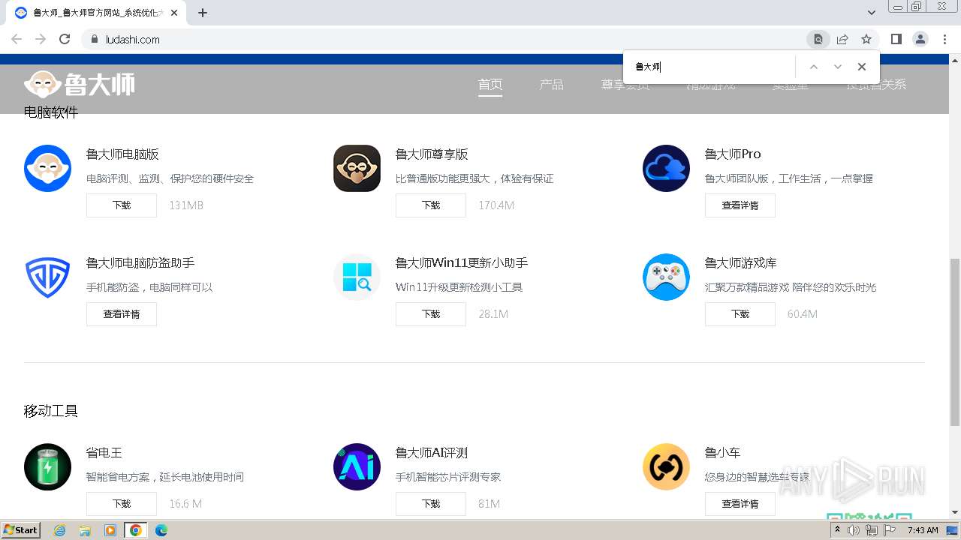
Task: Click the 鲁大师Pro cloud icon
Action: pyautogui.click(x=666, y=168)
